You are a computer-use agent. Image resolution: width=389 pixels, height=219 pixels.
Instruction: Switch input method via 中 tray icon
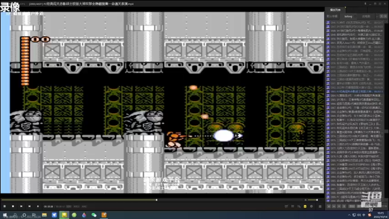pyautogui.click(x=364, y=215)
